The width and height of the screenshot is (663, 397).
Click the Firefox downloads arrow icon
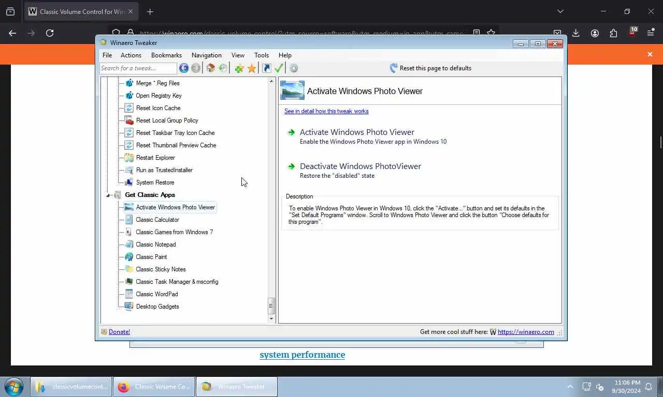pyautogui.click(x=576, y=33)
